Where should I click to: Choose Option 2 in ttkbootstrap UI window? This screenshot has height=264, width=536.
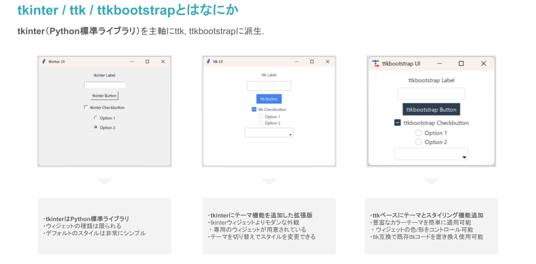418,142
